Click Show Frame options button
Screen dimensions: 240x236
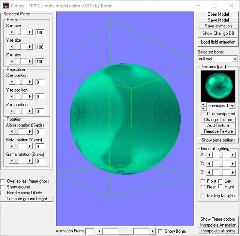(218, 219)
